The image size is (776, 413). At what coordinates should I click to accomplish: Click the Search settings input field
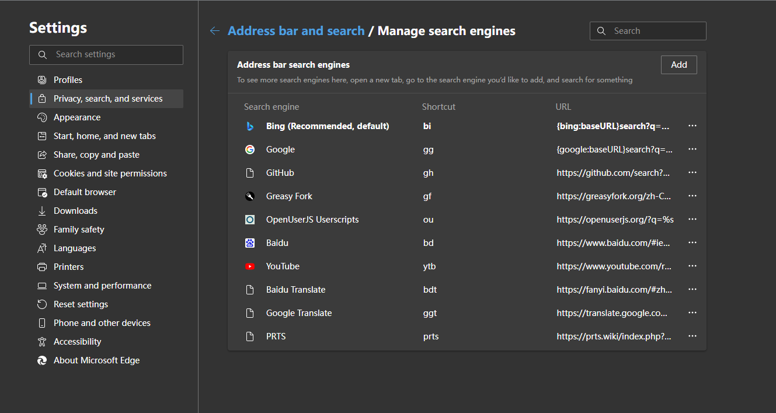106,55
